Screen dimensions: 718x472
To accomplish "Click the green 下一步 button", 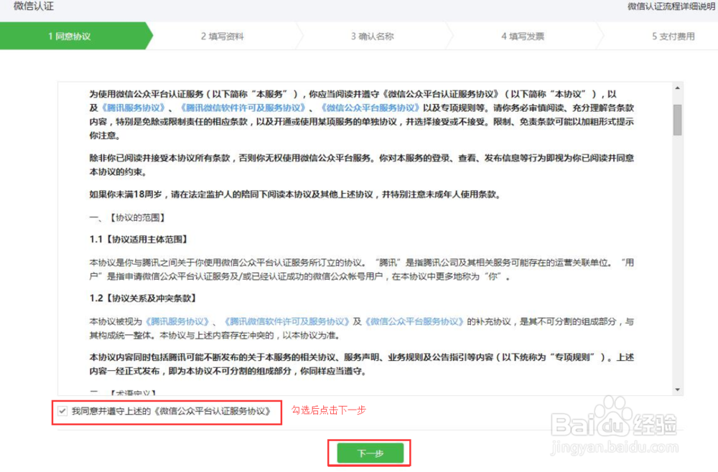I will coord(370,453).
